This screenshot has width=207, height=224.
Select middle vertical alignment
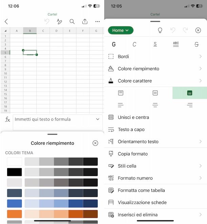click(x=155, y=93)
